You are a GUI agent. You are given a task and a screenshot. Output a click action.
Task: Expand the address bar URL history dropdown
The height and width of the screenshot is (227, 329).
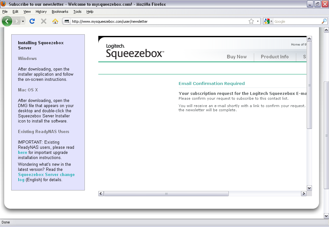click(258, 21)
